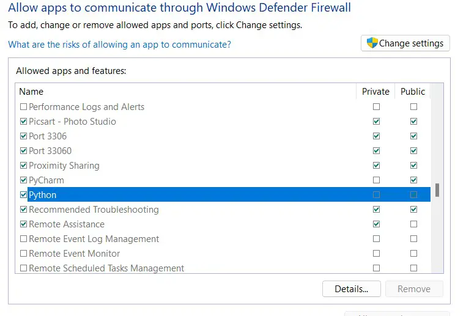Toggle Python Private network checkbox

[x=376, y=194]
